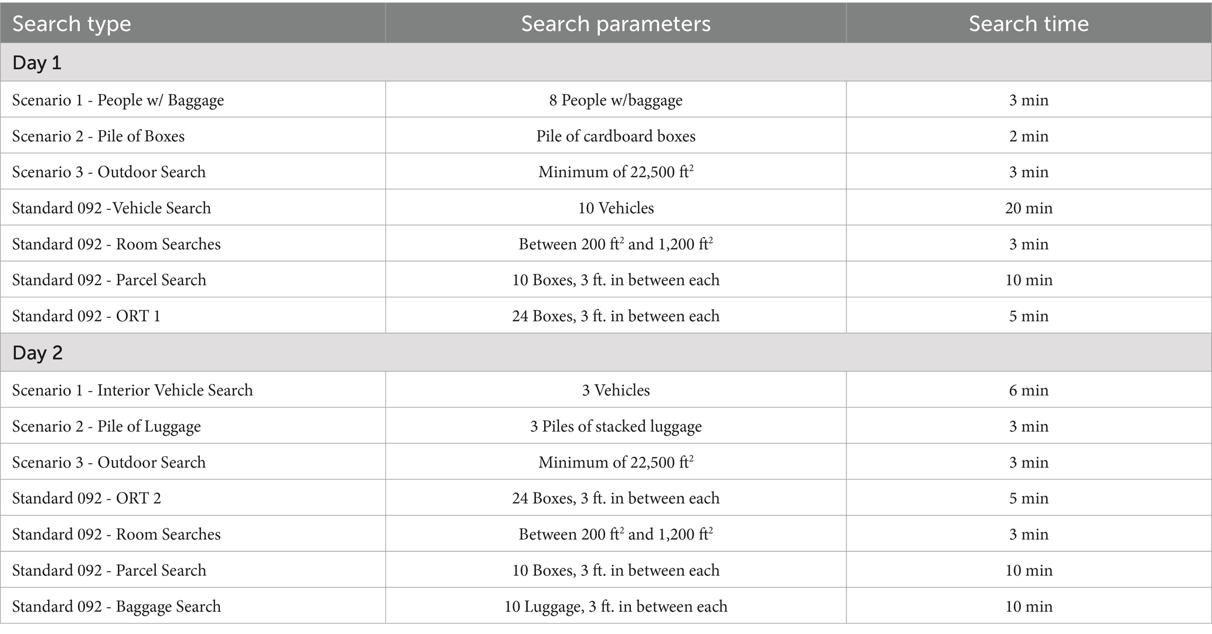Viewport: 1212px width, 634px height.
Task: Click the Search time column header
Action: pyautogui.click(x=1028, y=23)
